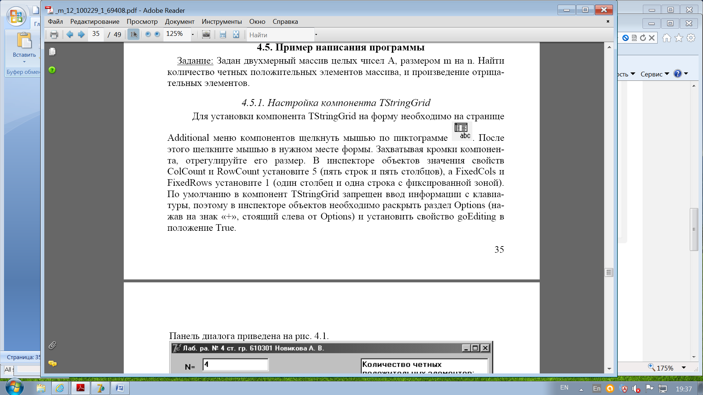Open the gear tools icon in browser
703x395 pixels.
[691, 38]
